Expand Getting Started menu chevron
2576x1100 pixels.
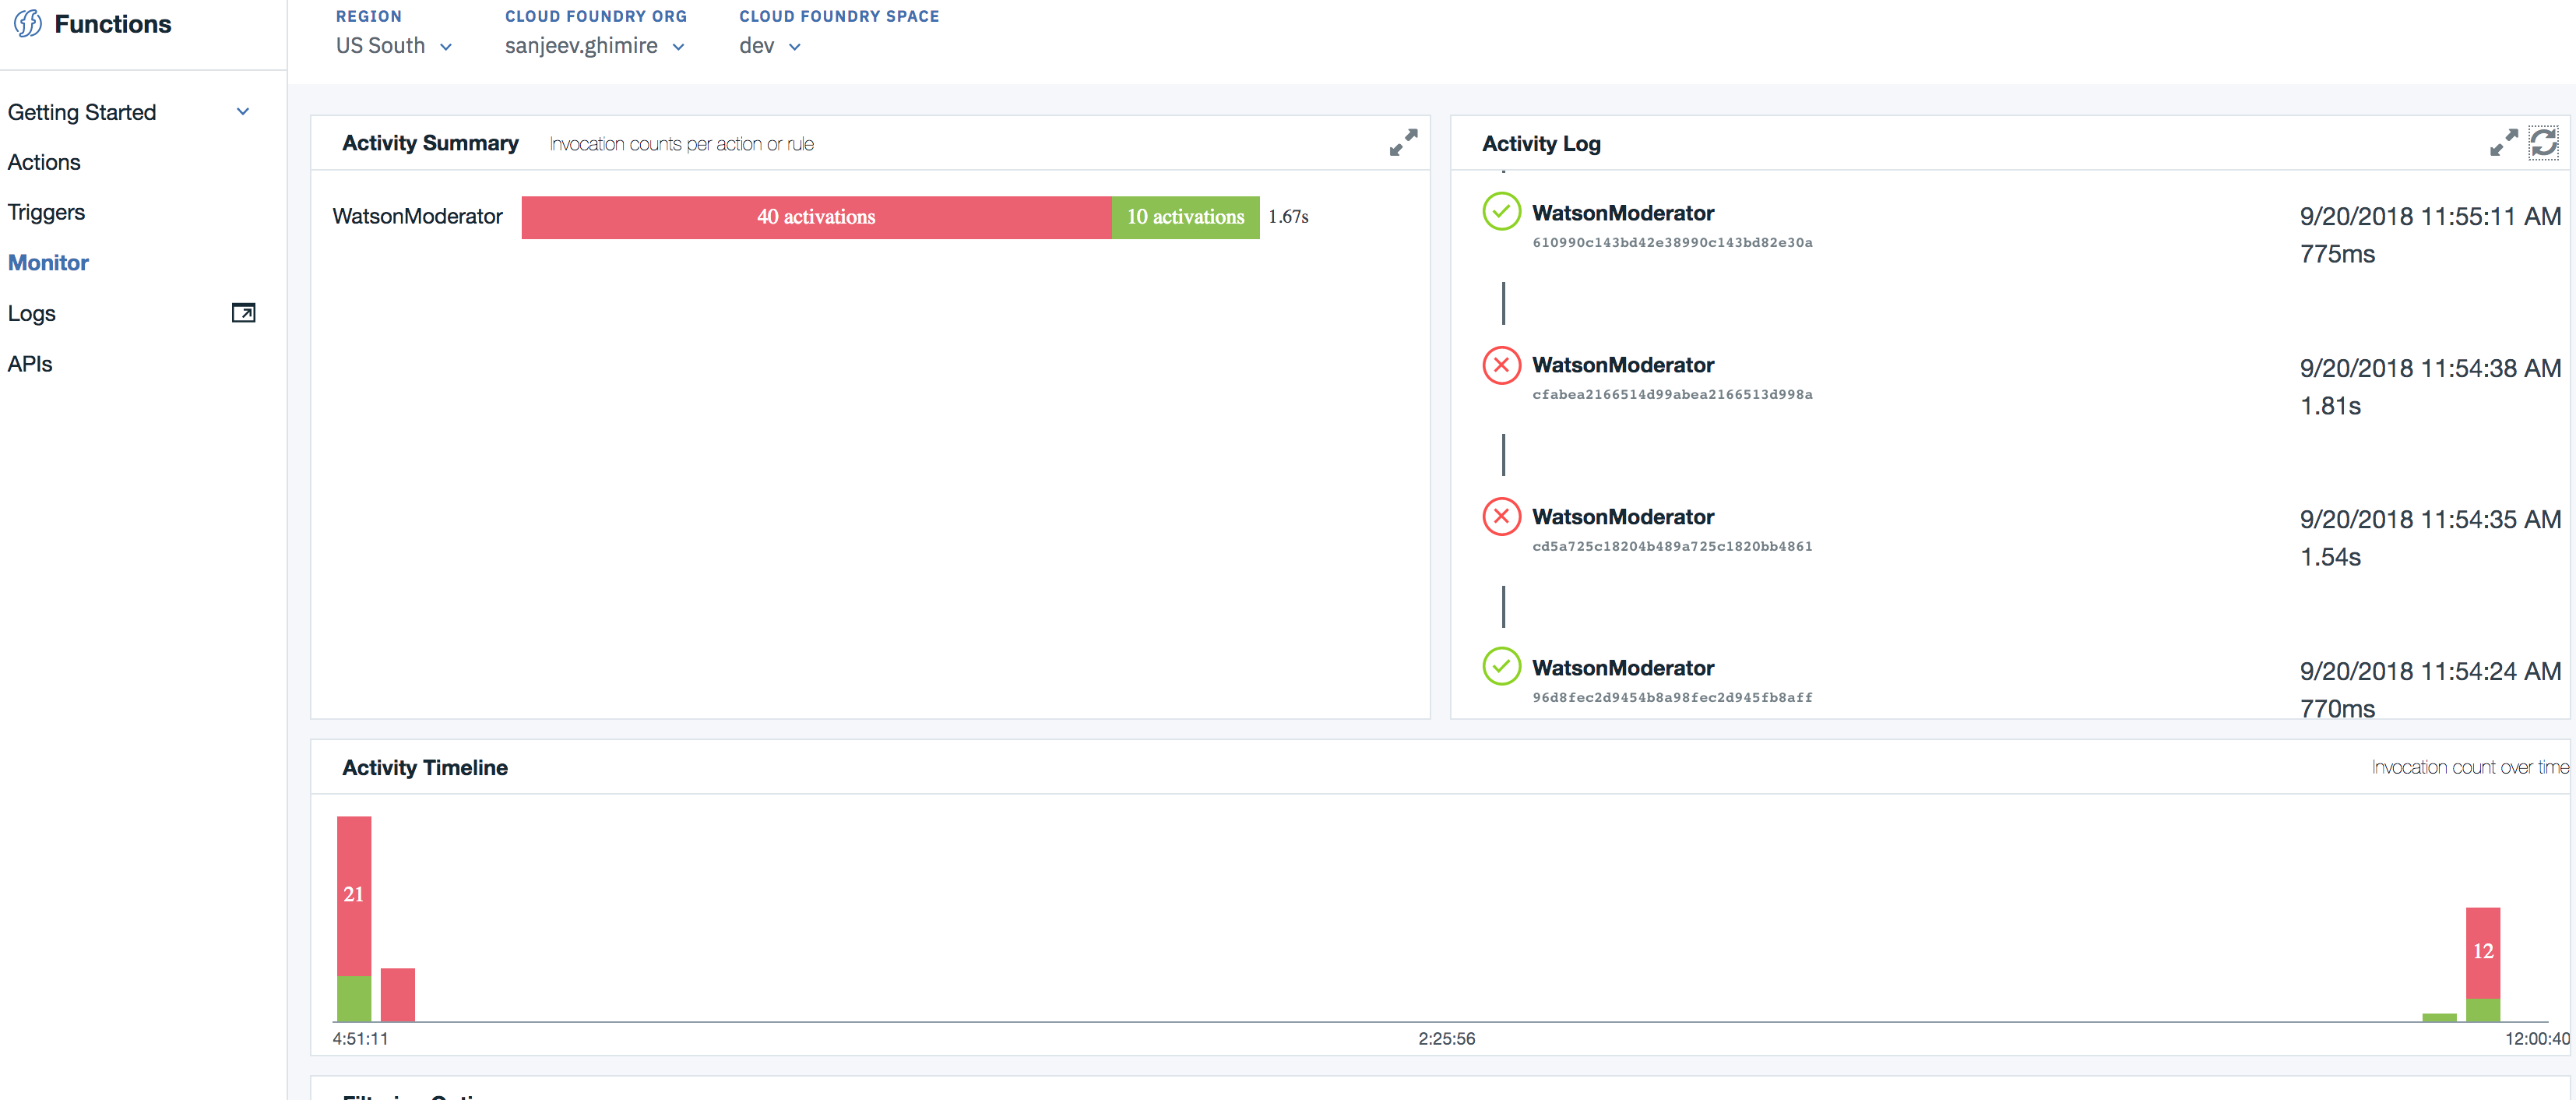coord(243,112)
